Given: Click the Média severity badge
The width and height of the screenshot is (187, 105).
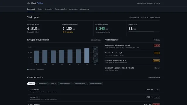Looking at the screenshot, I should coord(157,53).
